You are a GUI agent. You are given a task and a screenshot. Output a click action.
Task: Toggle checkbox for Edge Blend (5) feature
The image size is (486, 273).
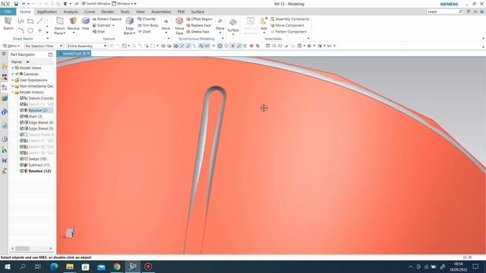(x=22, y=128)
